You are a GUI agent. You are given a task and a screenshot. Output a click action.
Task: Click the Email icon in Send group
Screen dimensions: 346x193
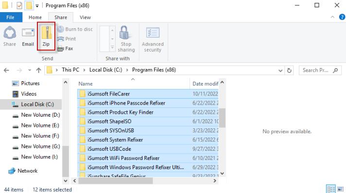(28, 33)
